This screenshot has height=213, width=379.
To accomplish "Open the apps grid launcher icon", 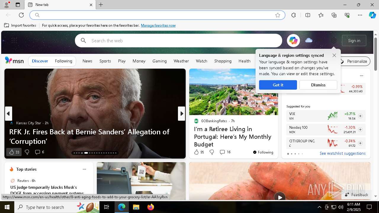I will click(14, 41).
